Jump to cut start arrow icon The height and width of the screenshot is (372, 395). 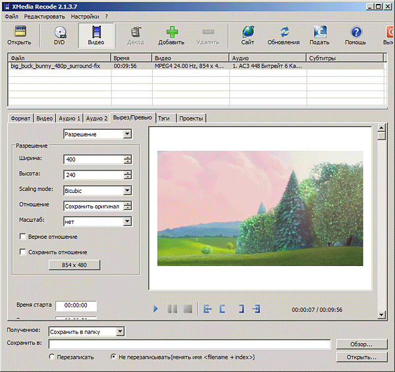pyautogui.click(x=207, y=309)
